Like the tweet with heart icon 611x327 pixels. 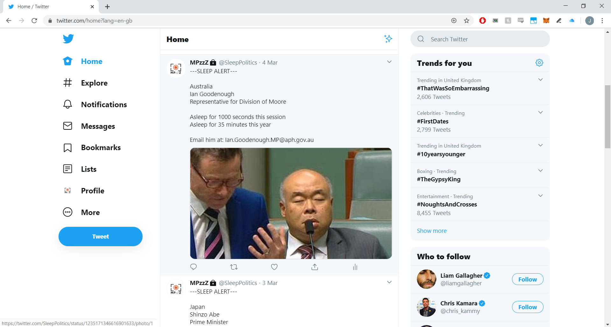coord(274,267)
